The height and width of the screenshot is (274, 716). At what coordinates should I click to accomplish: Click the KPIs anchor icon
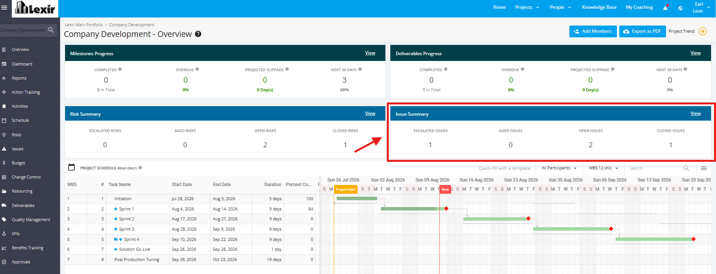4,234
